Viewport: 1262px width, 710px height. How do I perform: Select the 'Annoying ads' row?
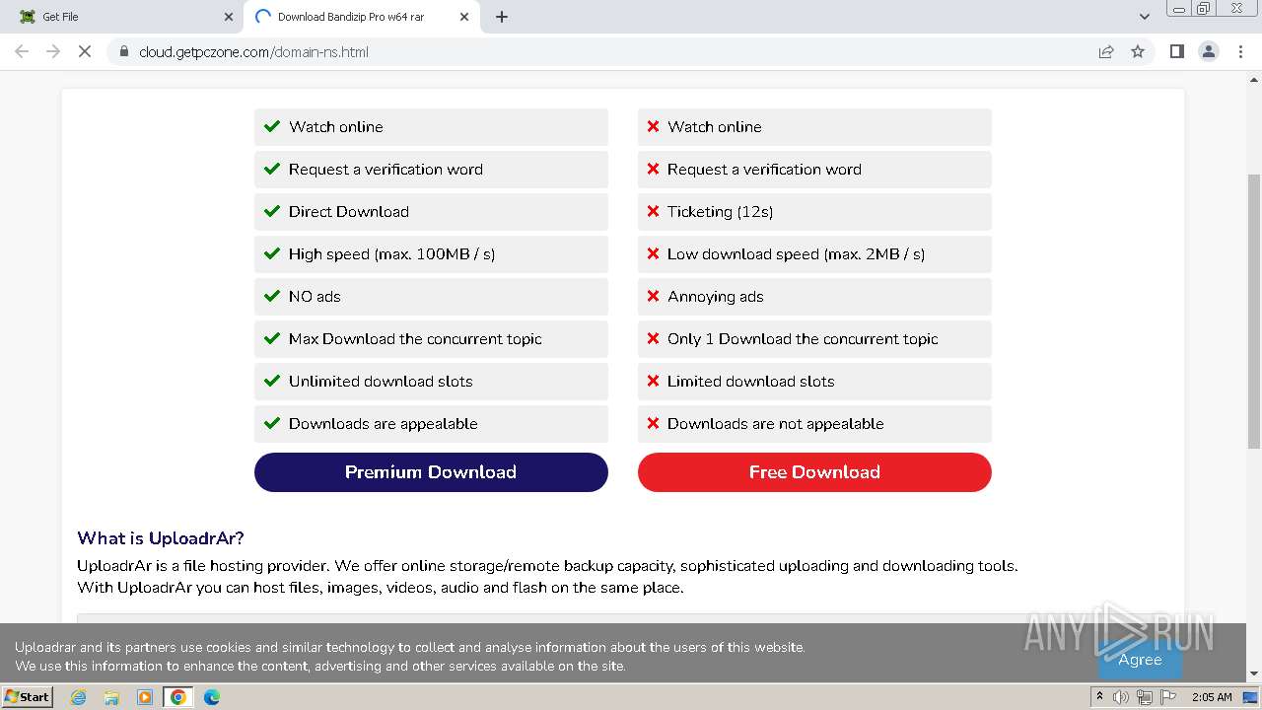click(x=814, y=297)
